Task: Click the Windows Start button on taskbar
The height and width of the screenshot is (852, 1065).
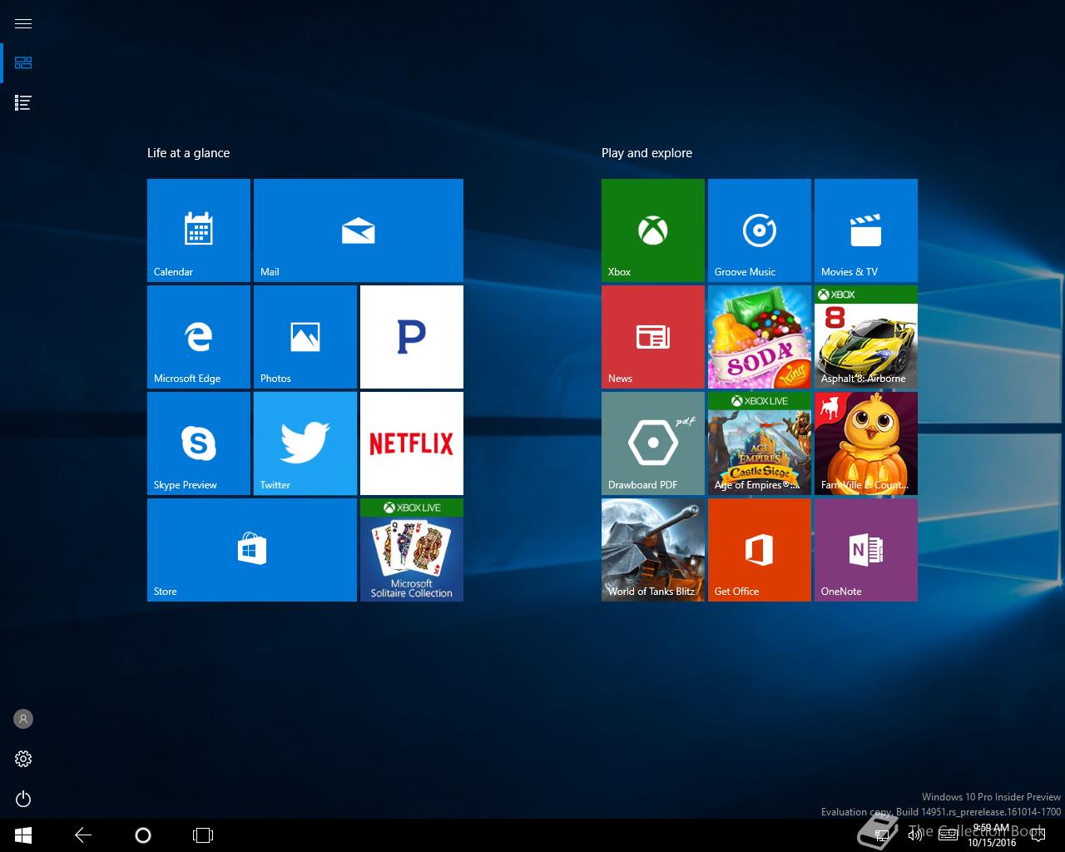Action: (23, 835)
